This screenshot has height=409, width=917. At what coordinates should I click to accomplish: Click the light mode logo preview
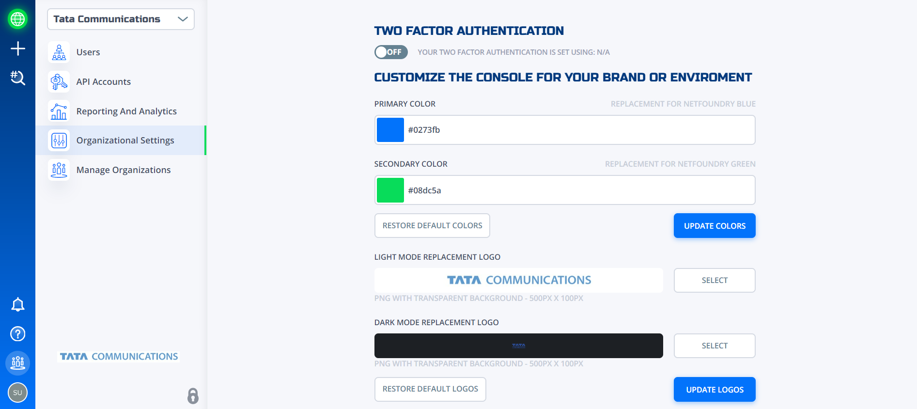519,281
